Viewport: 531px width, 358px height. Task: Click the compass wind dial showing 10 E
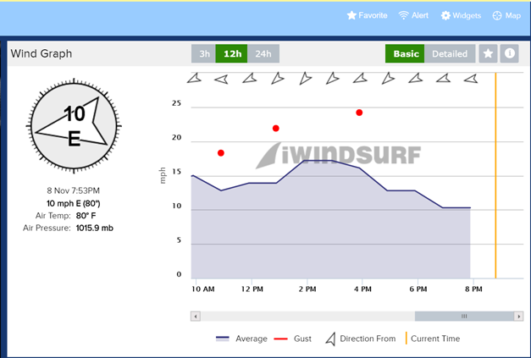click(74, 126)
